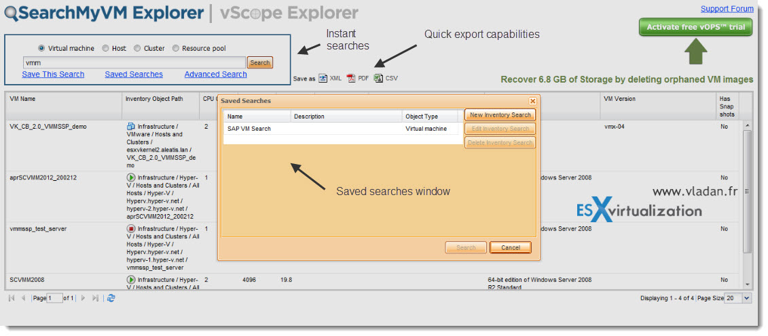
Task: Click the search text field containing vmm
Action: click(134, 62)
